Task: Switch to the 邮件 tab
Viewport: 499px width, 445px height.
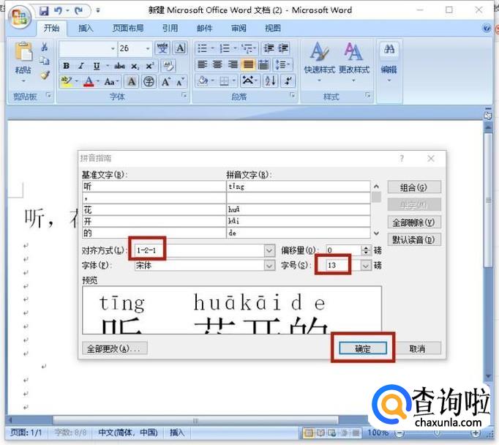Action: [x=204, y=29]
